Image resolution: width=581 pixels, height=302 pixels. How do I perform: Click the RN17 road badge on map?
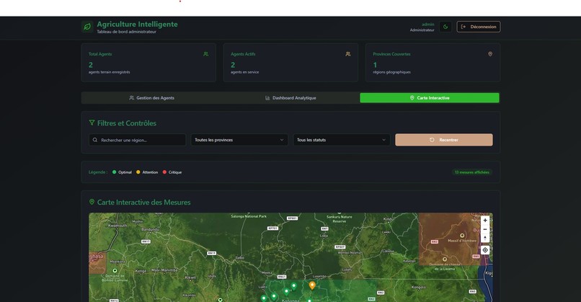point(146,241)
